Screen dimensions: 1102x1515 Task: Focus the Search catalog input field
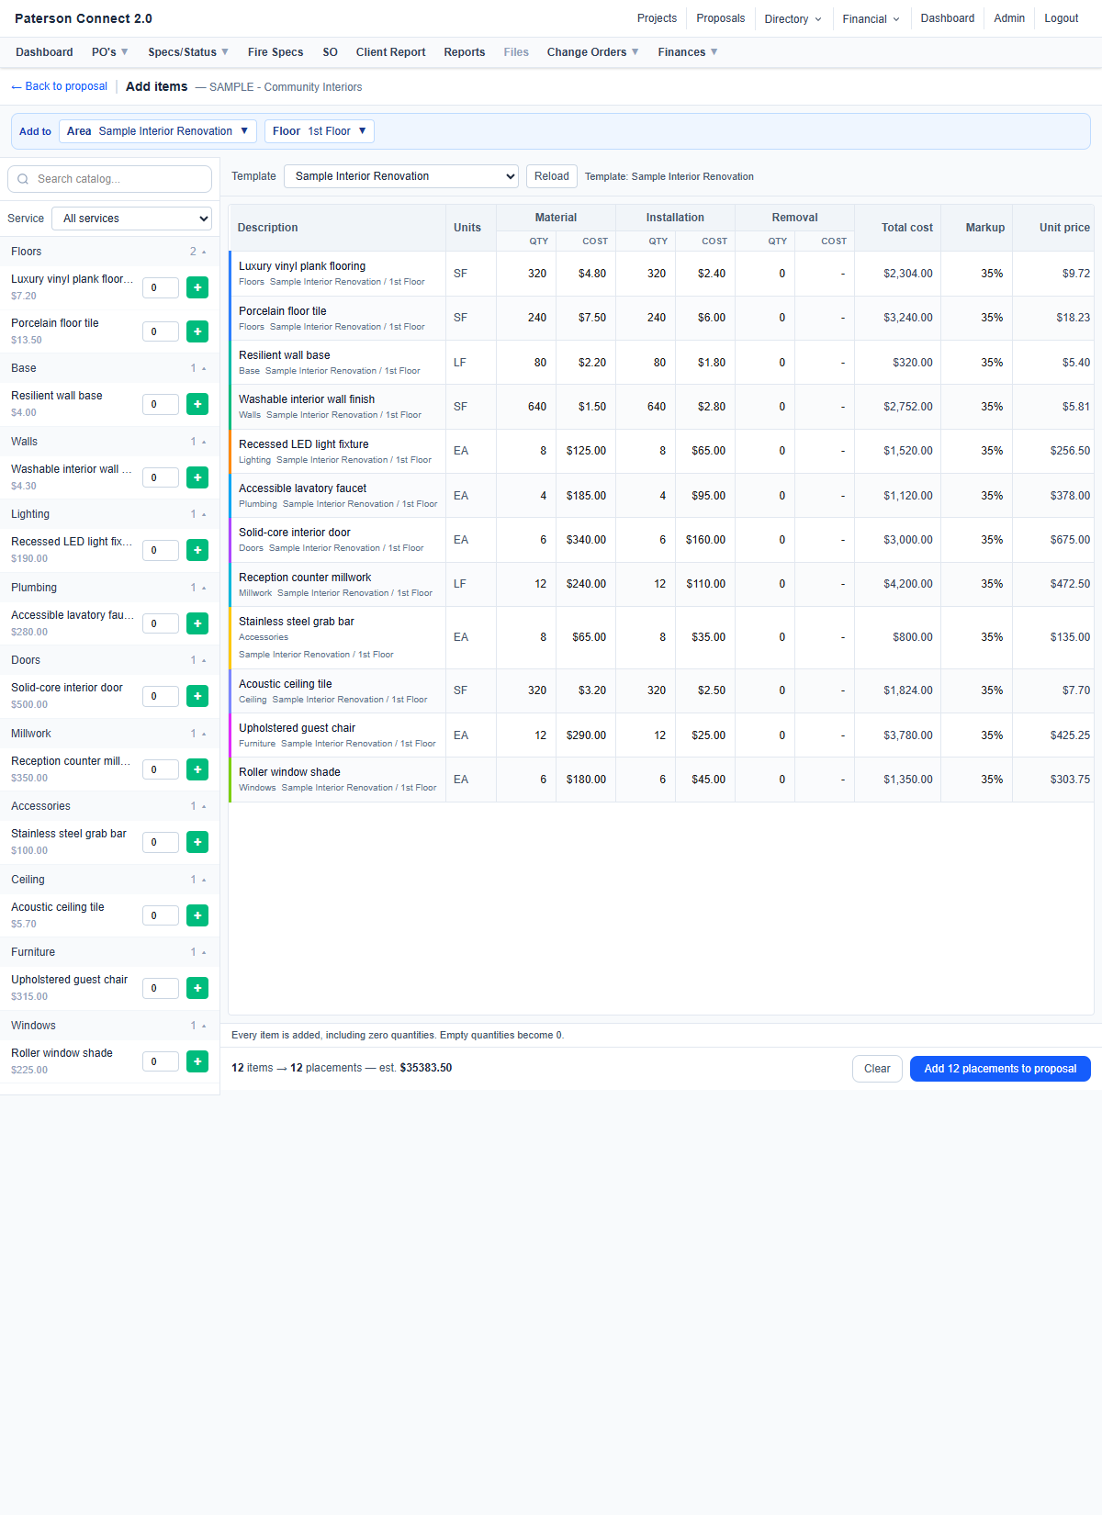(x=109, y=179)
